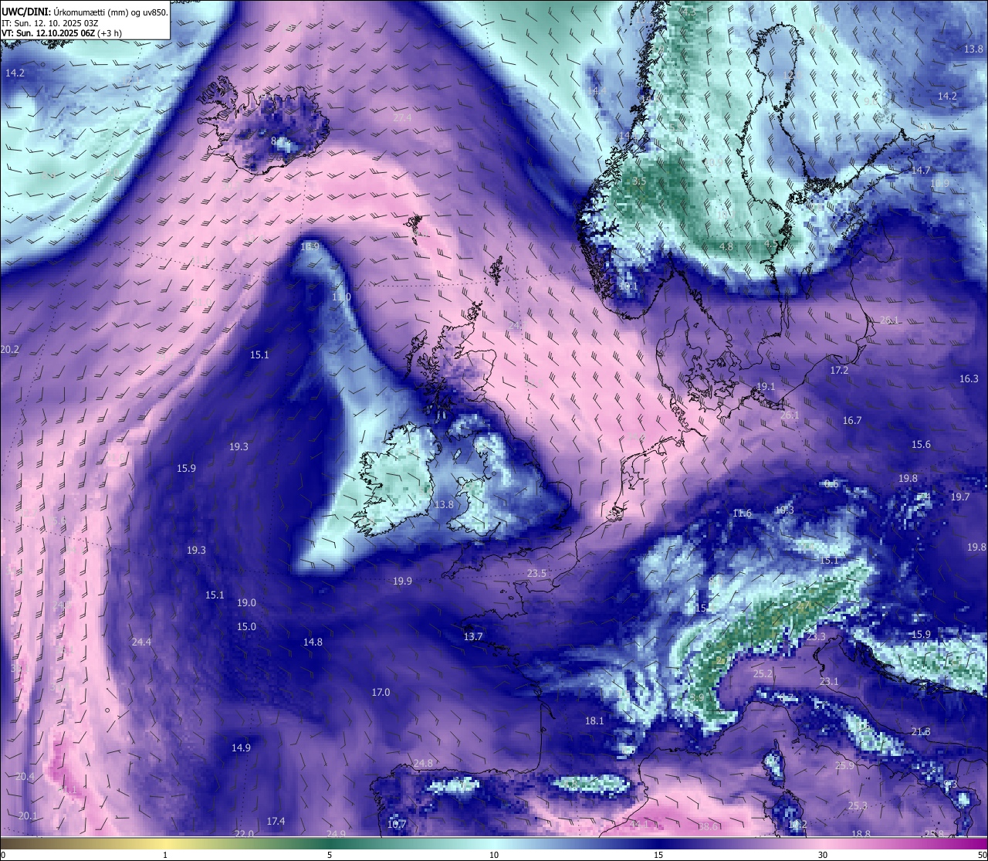Viewport: 988px width, 861px height.
Task: Select the 24.4 value label
Action: (x=141, y=642)
